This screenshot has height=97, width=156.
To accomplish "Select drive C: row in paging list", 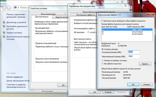I will (127, 30).
